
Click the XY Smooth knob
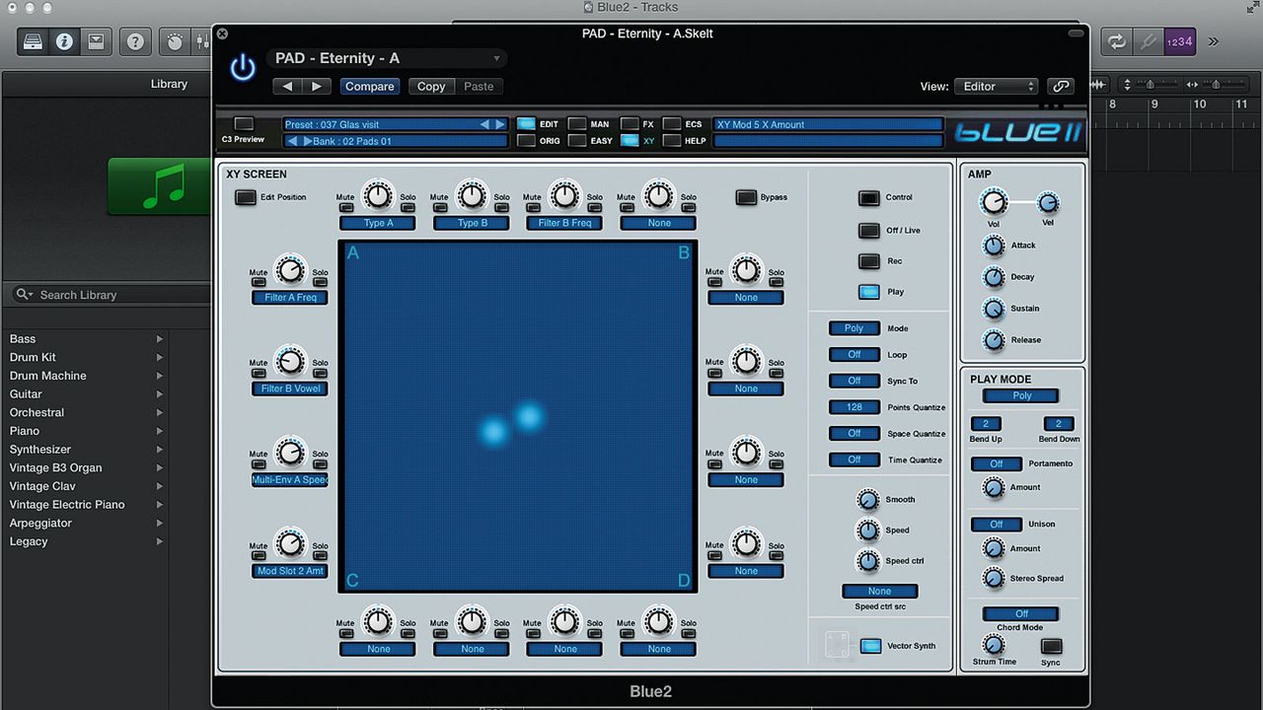[x=867, y=500]
